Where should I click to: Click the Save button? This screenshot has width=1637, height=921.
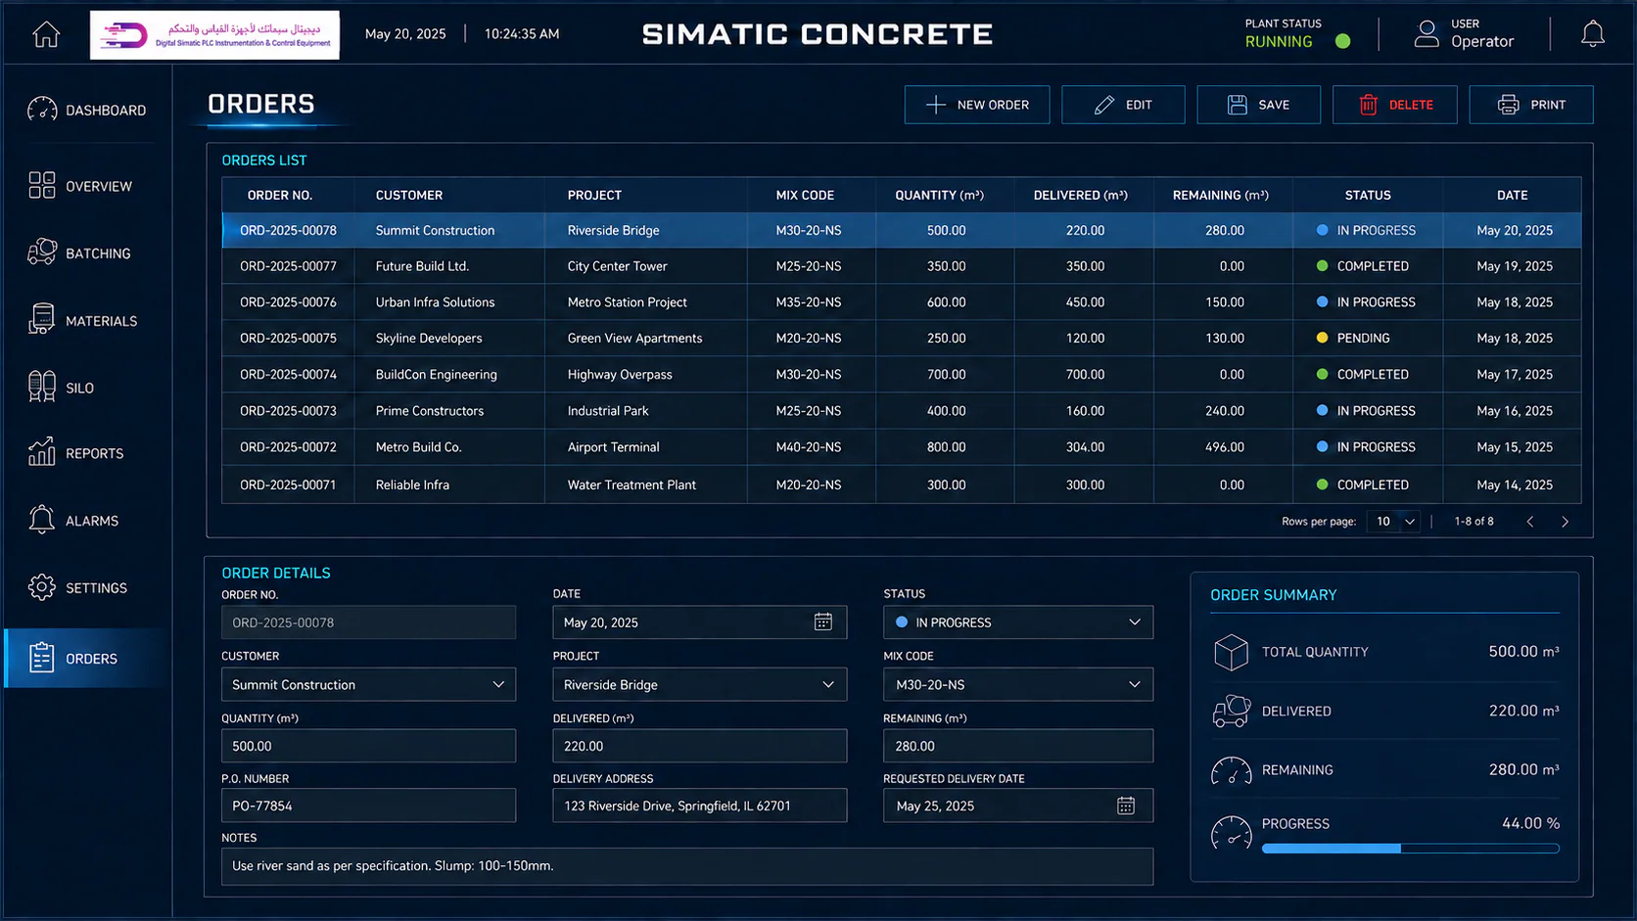click(1258, 105)
